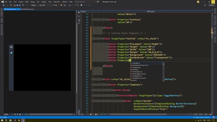Open the designer zoom percentage dropdown

click(x=7, y=115)
